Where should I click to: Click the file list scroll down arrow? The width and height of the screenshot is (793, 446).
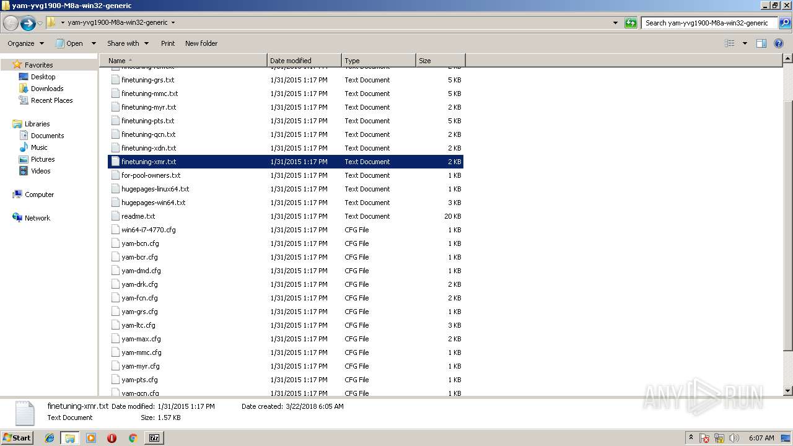pyautogui.click(x=787, y=391)
